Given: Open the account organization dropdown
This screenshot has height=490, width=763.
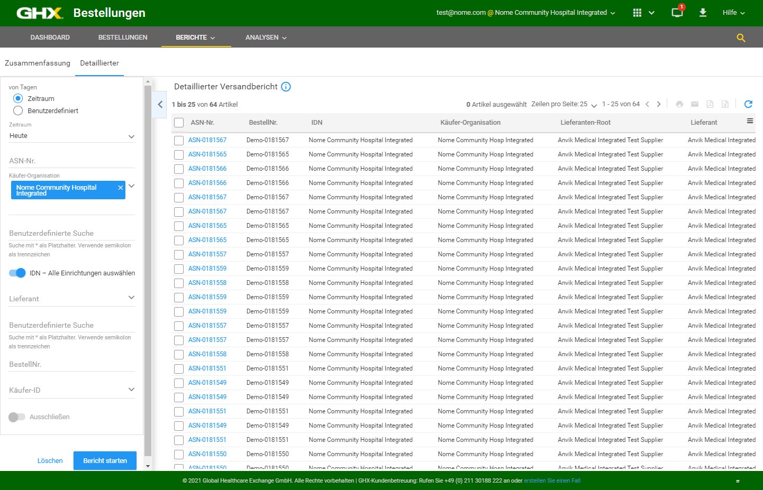Looking at the screenshot, I should 525,13.
